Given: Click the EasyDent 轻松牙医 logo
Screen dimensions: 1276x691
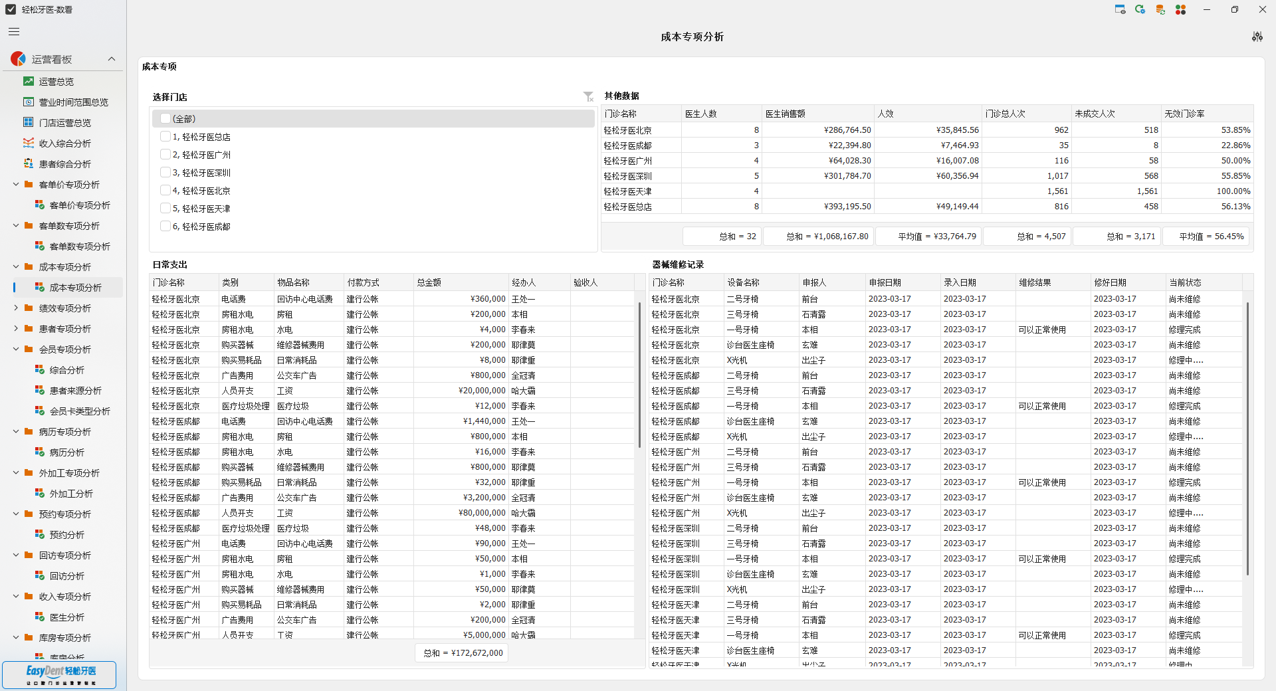Looking at the screenshot, I should (60, 674).
